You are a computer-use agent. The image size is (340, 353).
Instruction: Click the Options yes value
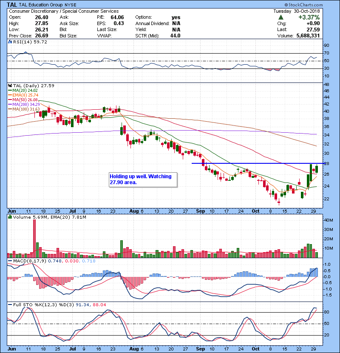click(176, 17)
